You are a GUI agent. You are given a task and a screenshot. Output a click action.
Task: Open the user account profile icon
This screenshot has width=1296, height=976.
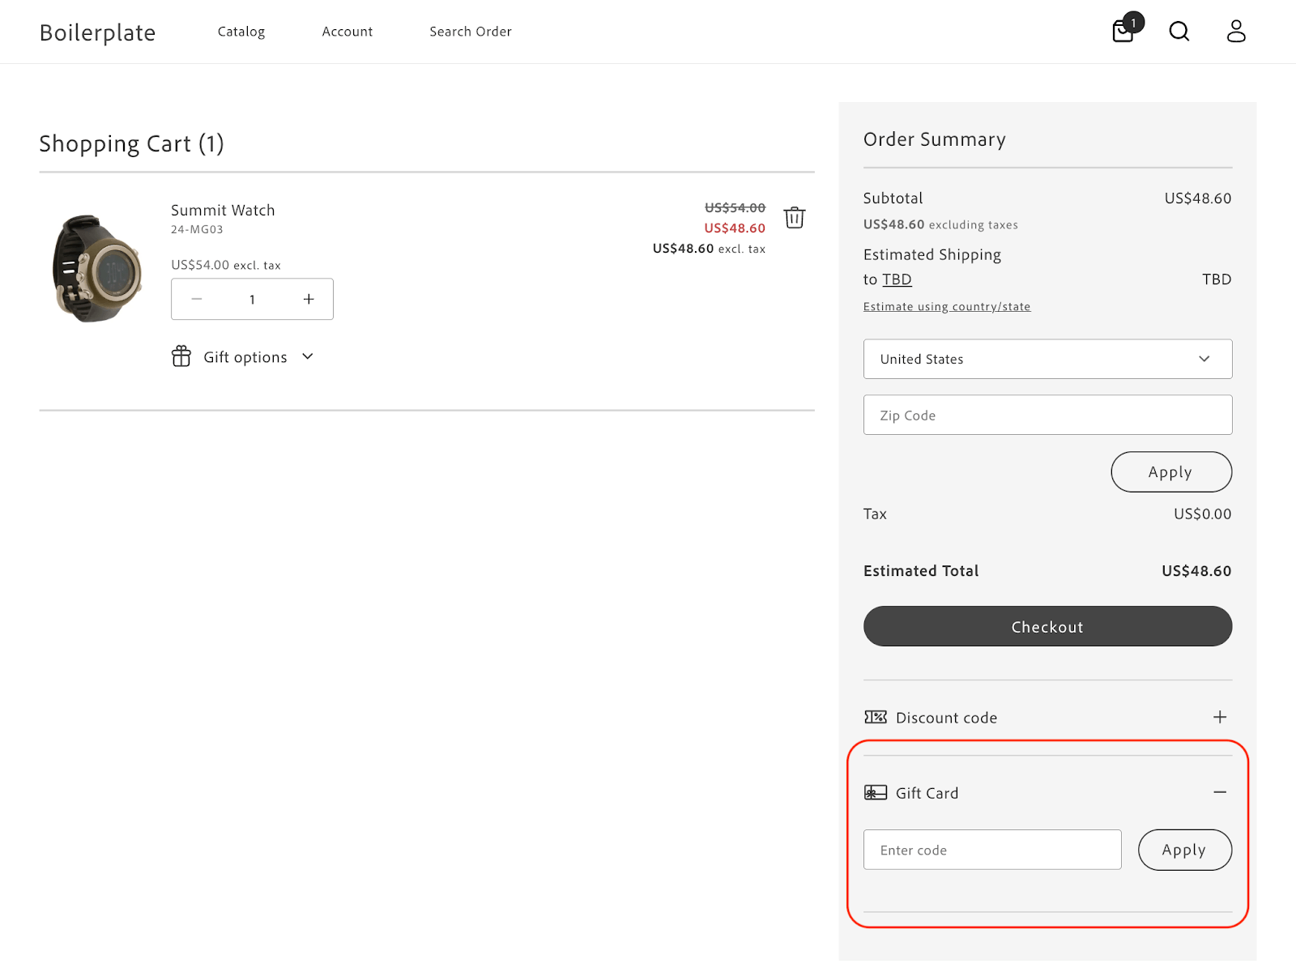click(1235, 32)
